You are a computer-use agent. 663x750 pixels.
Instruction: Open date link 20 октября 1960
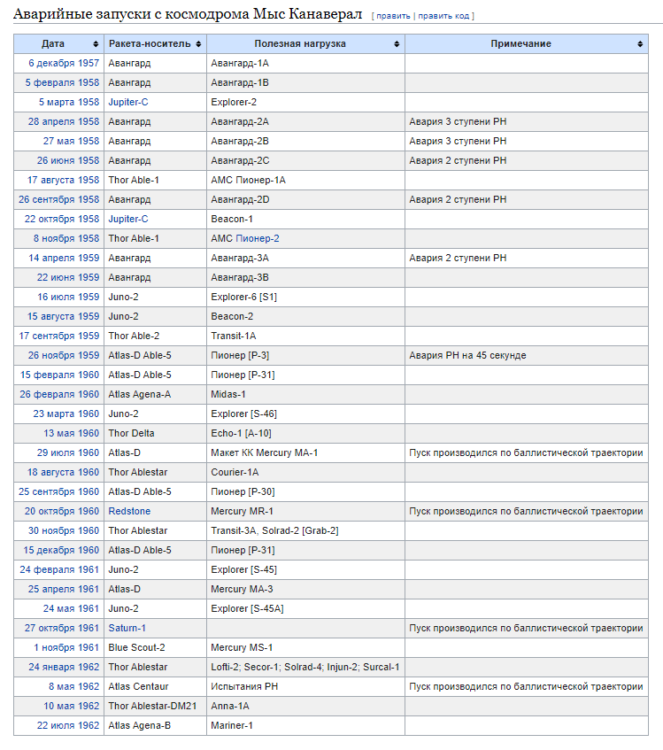coord(62,511)
